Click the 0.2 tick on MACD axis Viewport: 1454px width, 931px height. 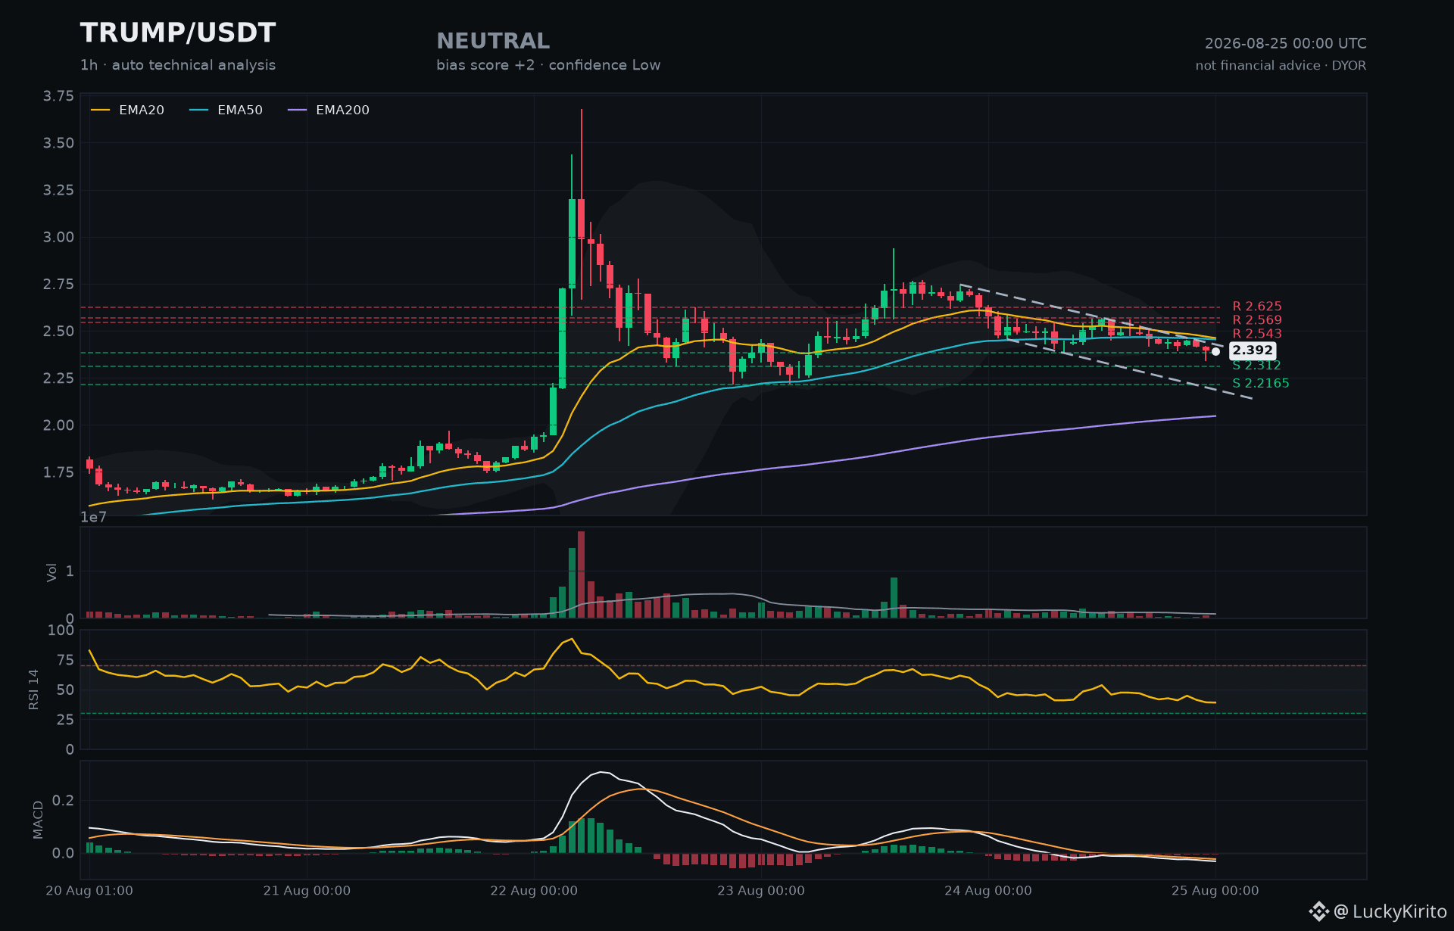coord(63,801)
